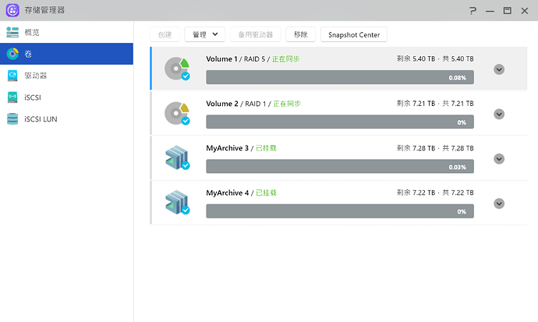The width and height of the screenshot is (538, 322).
Task: Click the Snapshot Center button
Action: click(x=354, y=34)
